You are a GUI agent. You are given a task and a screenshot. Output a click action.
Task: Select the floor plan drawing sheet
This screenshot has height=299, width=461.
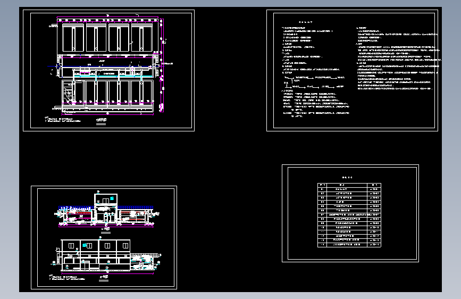(x=108, y=70)
